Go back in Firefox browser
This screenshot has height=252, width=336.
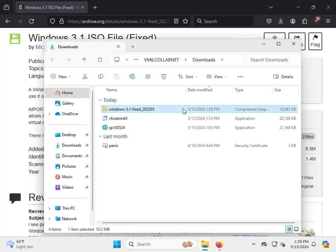(8, 21)
